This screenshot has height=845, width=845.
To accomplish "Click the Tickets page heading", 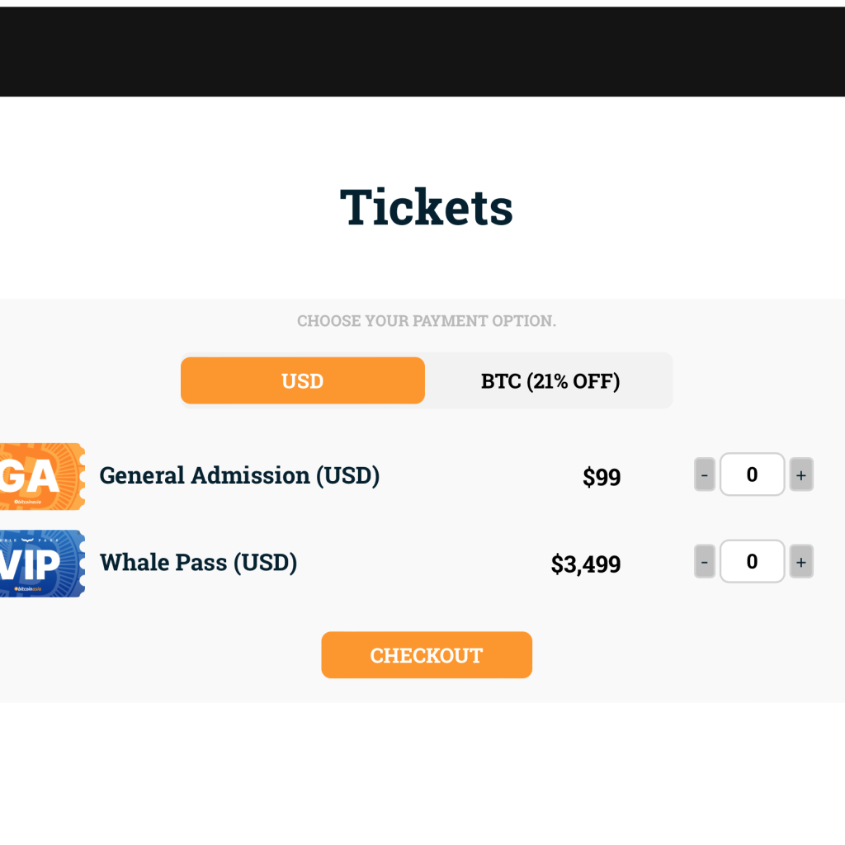I will (427, 207).
